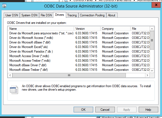Open the Connection Pooling tab
The height and width of the screenshot is (118, 162).
92,15
